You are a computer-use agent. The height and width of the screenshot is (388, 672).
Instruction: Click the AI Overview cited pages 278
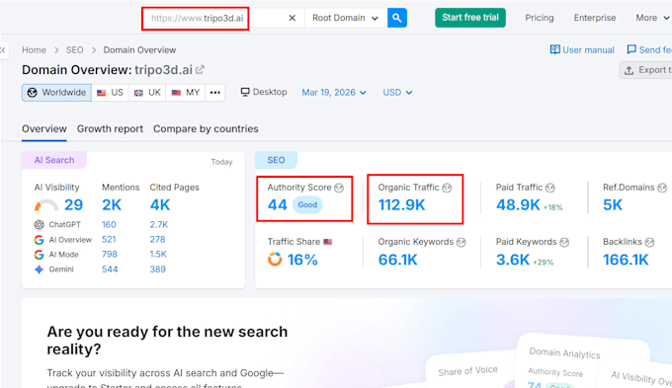(158, 239)
